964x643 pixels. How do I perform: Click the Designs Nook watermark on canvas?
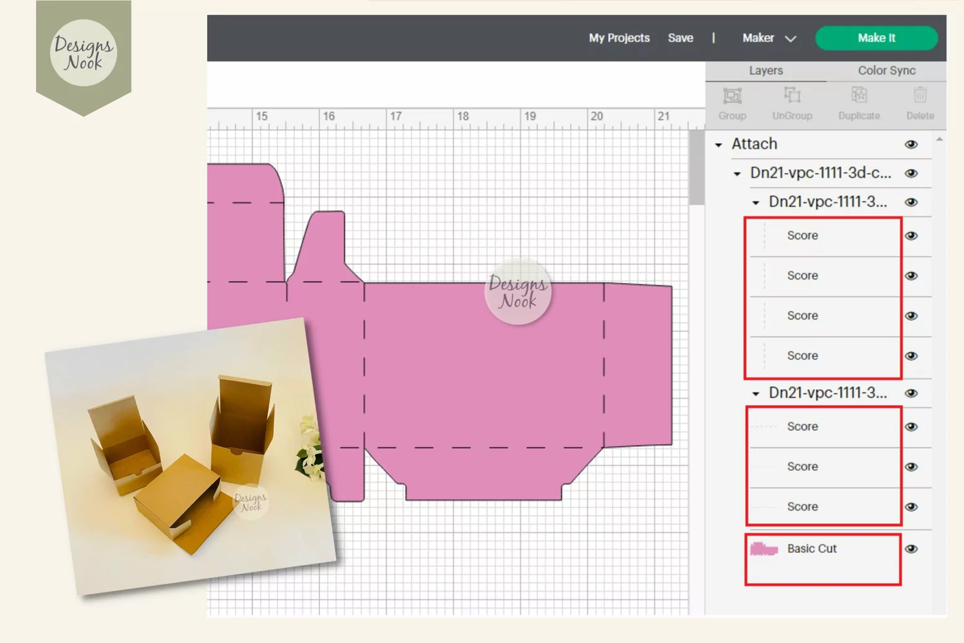[518, 293]
